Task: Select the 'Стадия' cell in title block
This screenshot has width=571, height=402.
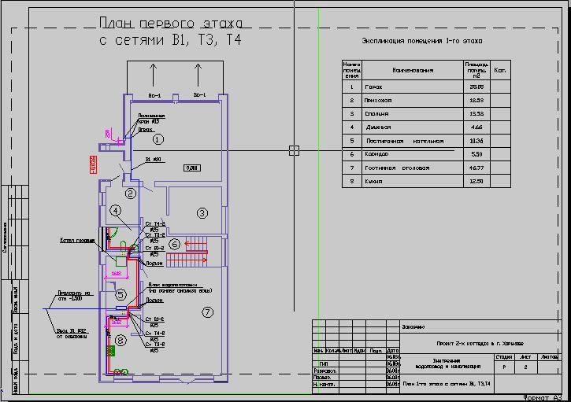Action: 503,356
